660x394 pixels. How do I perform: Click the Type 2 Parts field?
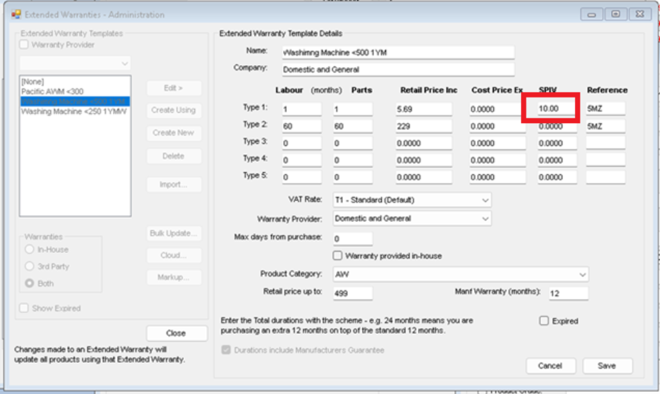(353, 126)
